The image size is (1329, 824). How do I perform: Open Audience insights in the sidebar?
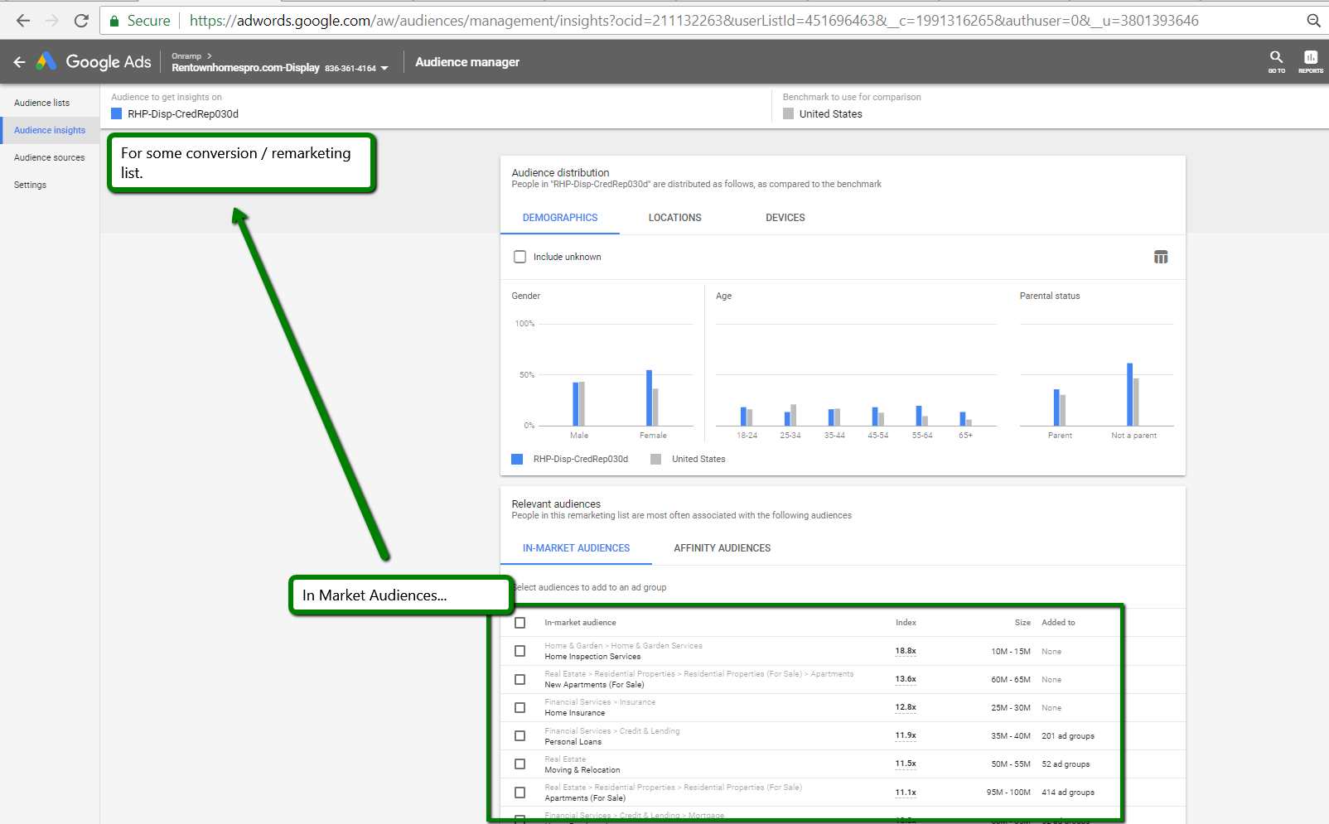coord(50,130)
